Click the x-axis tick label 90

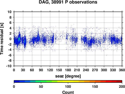[x=41, y=70]
